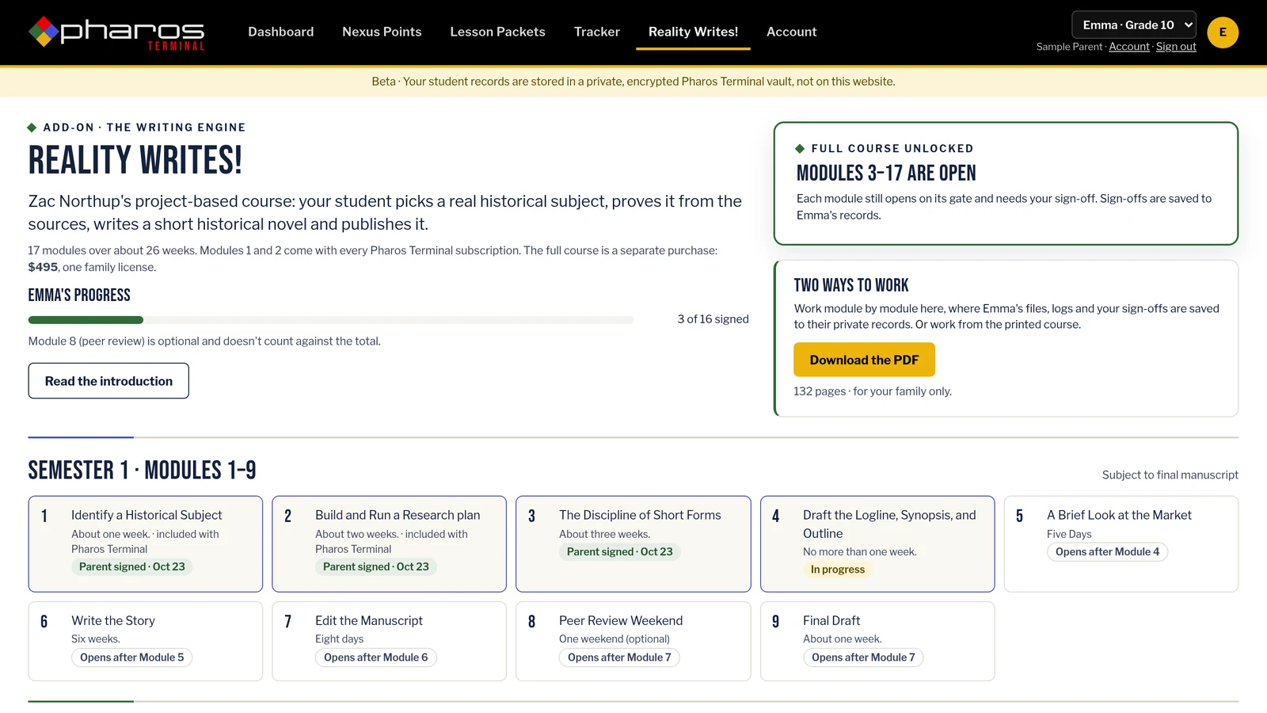Open the user avatar 'E' menu

pyautogui.click(x=1223, y=32)
